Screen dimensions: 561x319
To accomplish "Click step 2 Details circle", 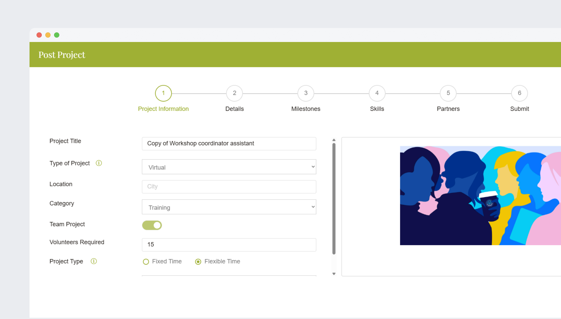I will (234, 93).
